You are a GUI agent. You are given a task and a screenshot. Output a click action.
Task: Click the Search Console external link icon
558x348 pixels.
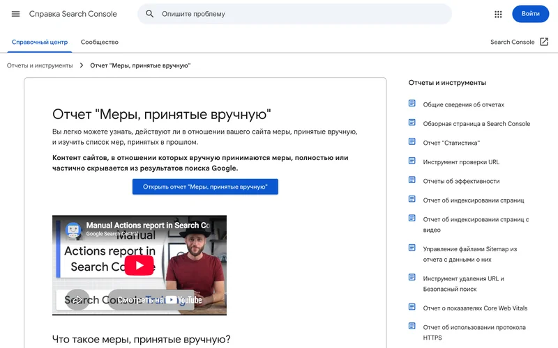[544, 42]
